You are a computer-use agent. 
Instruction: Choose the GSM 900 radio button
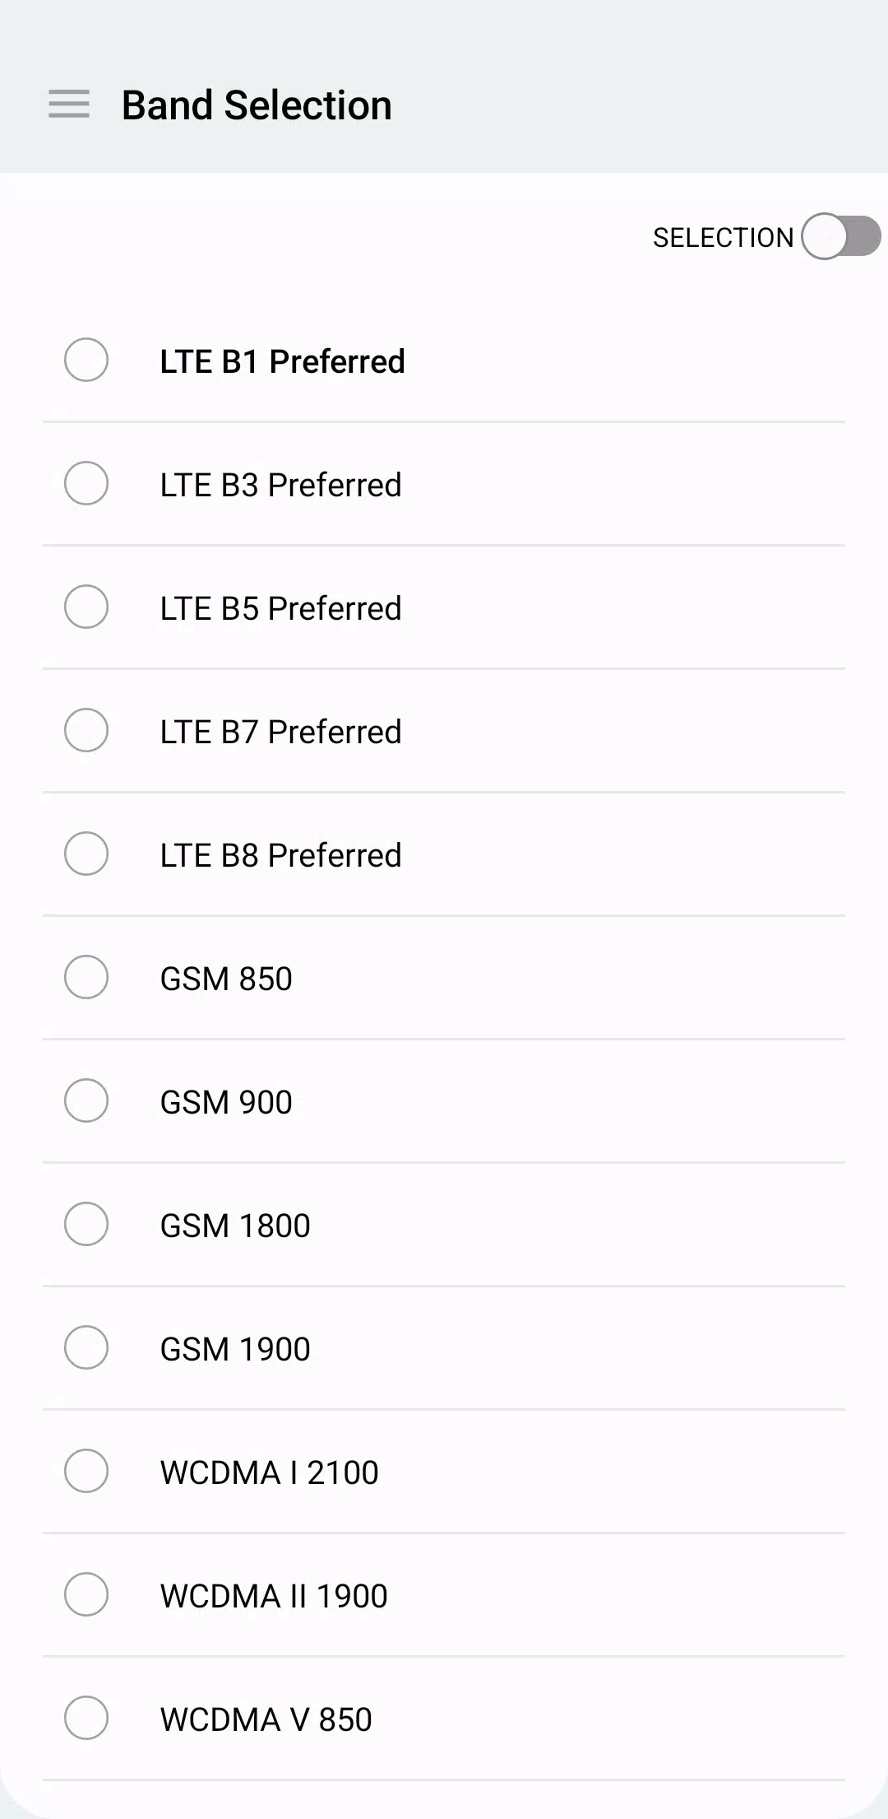pyautogui.click(x=86, y=1100)
